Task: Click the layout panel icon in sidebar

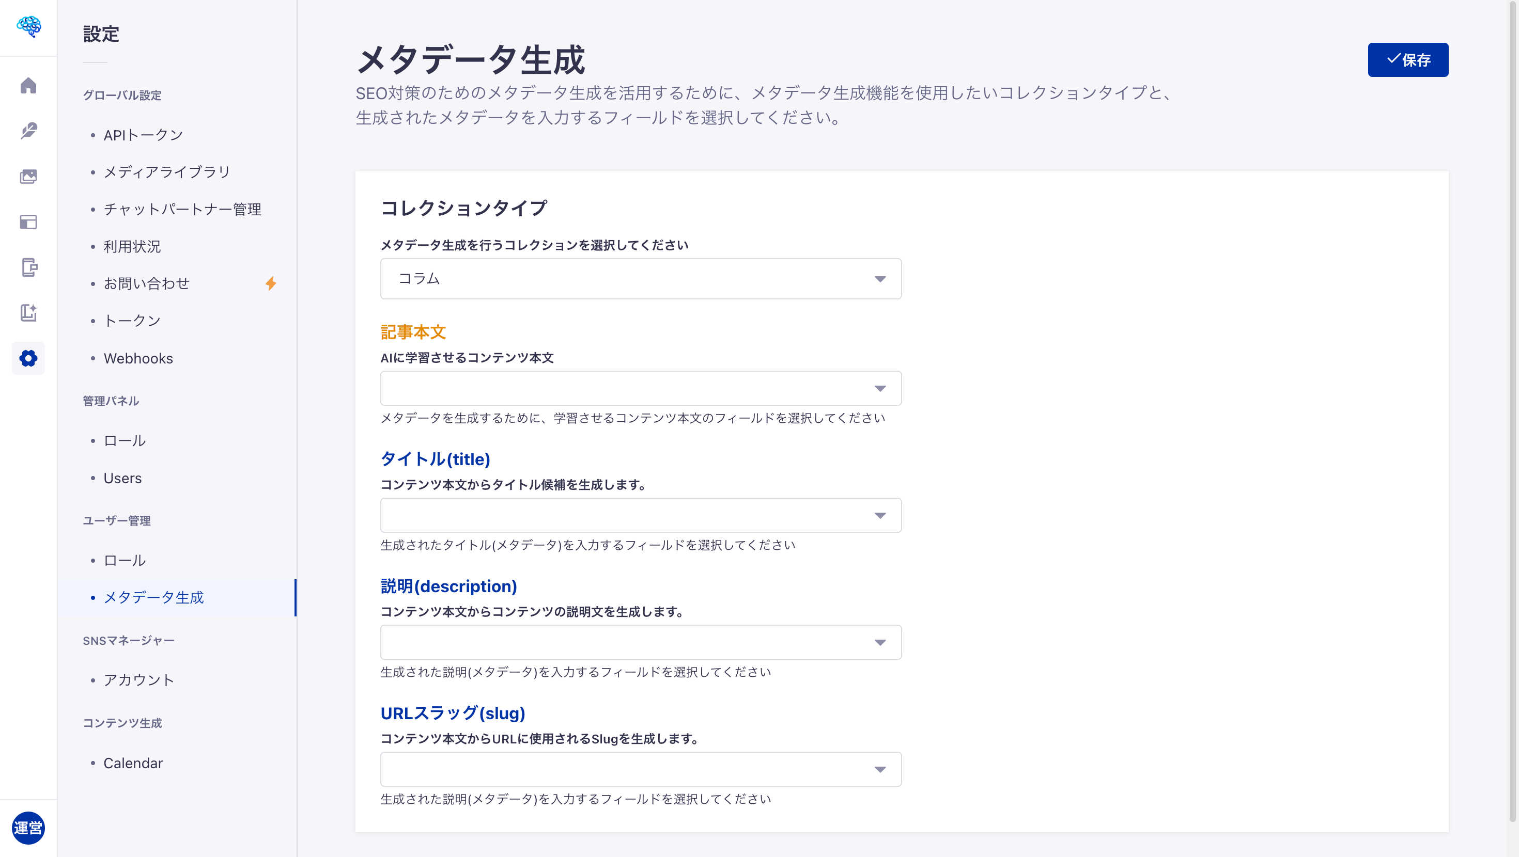Action: click(x=28, y=222)
